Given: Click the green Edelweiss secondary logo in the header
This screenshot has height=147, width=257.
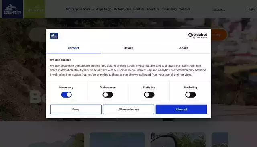Looking at the screenshot, I should coord(35,9).
